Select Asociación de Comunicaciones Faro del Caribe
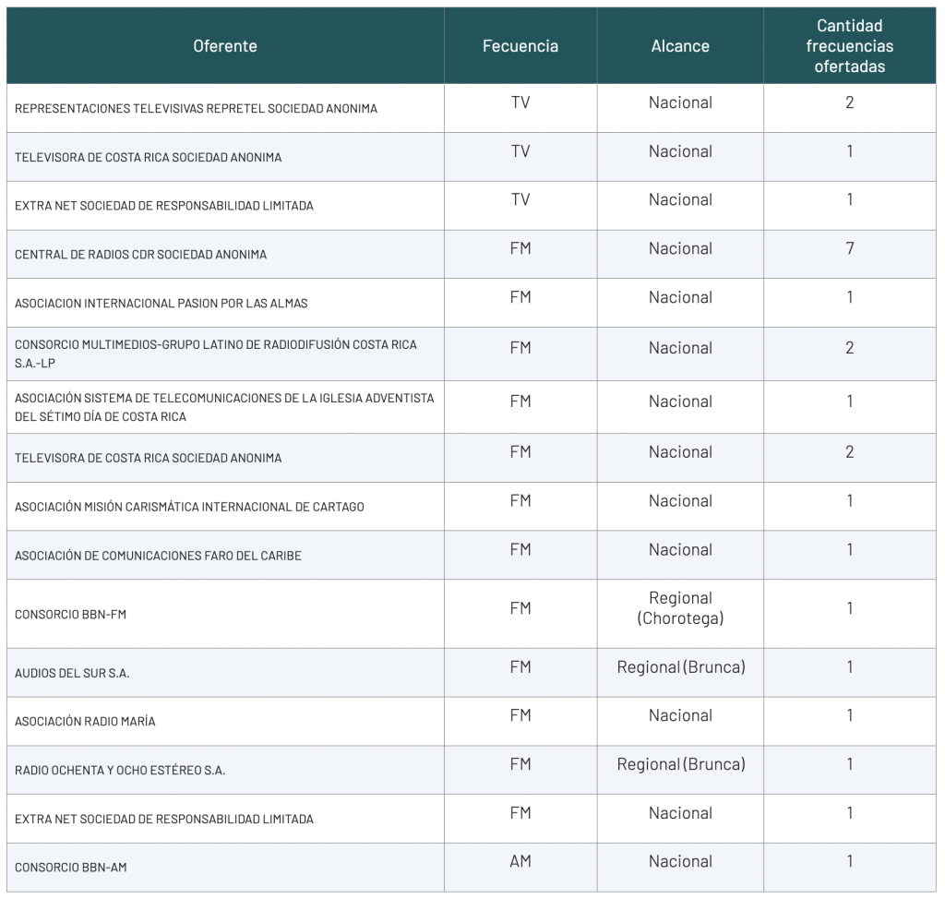The image size is (945, 899). 158,556
